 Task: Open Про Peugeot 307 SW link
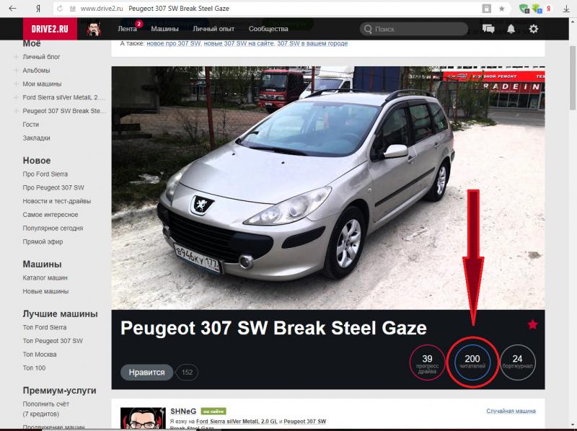[x=53, y=187]
